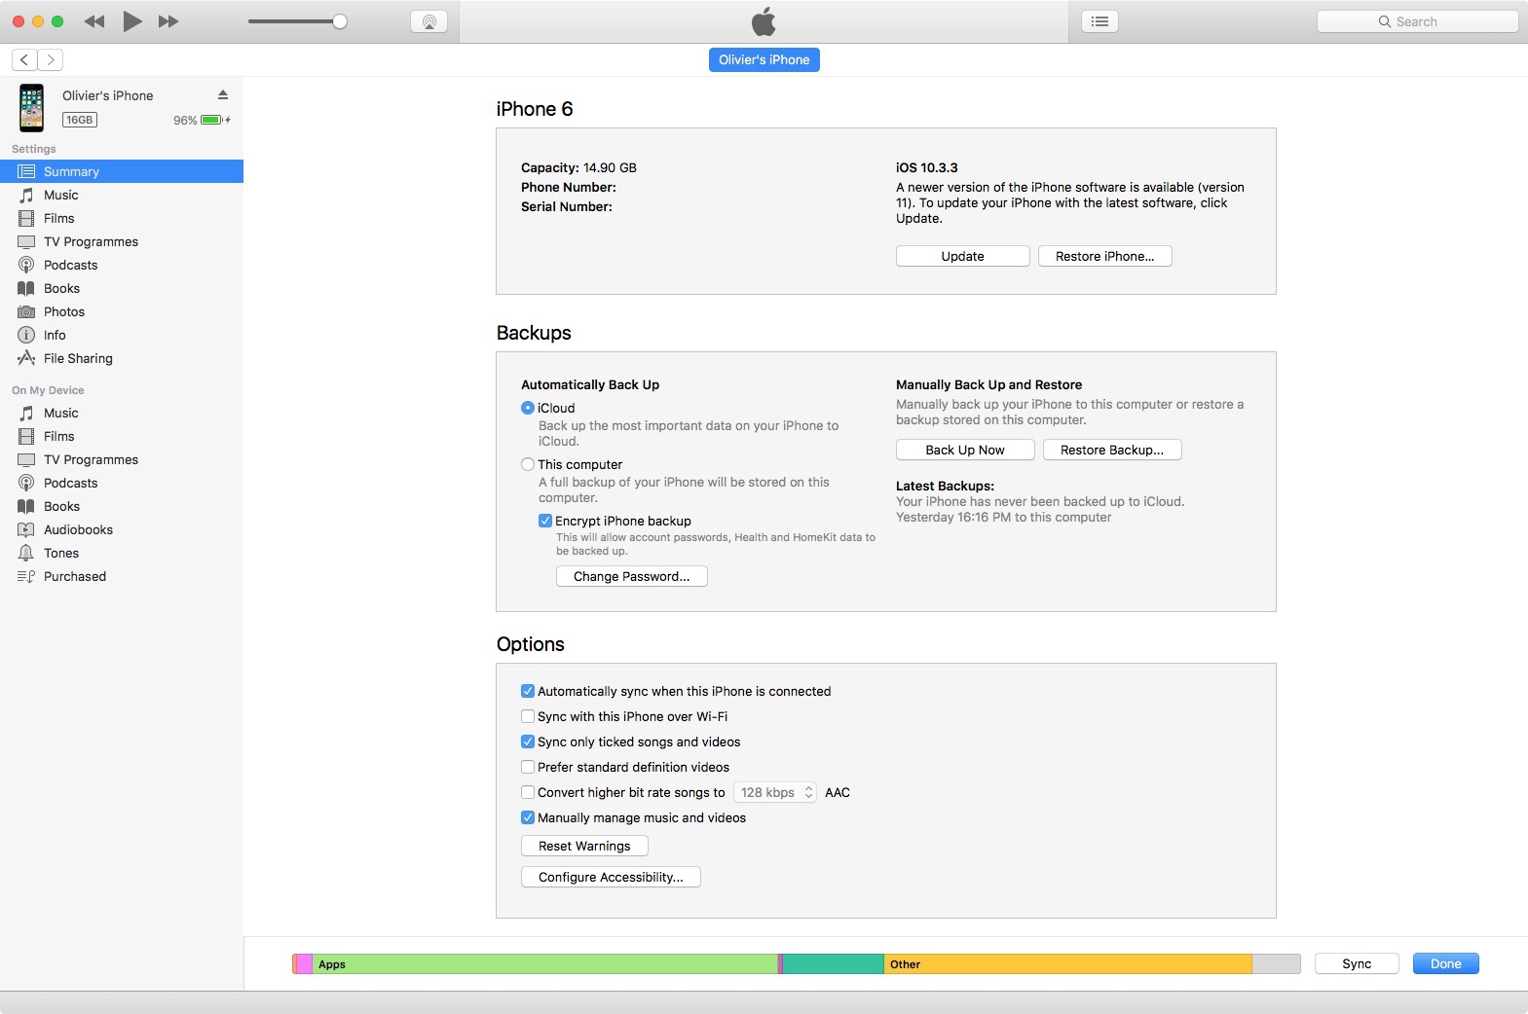Click the Audiobooks icon

click(x=26, y=529)
